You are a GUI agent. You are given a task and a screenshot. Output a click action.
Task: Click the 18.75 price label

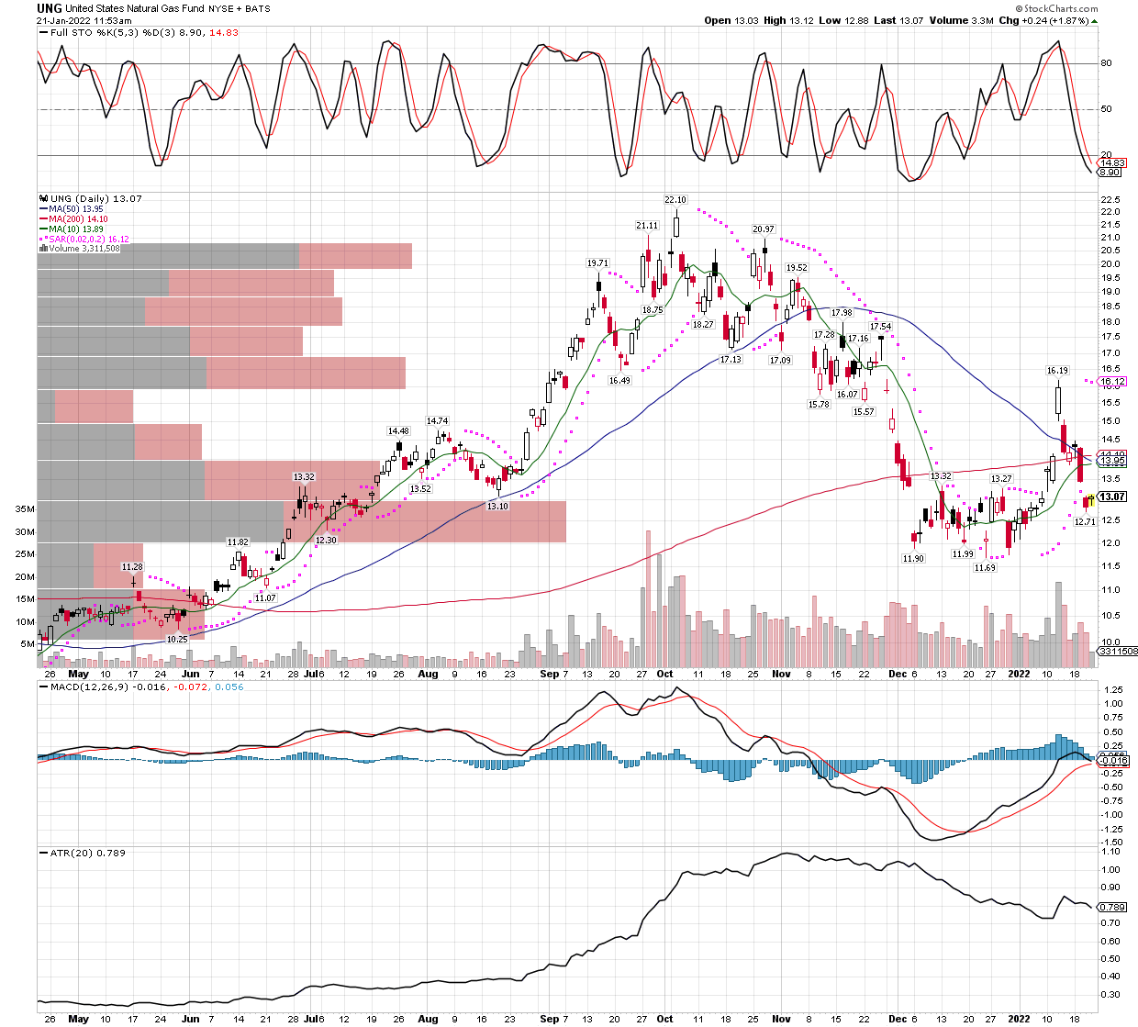[x=653, y=310]
